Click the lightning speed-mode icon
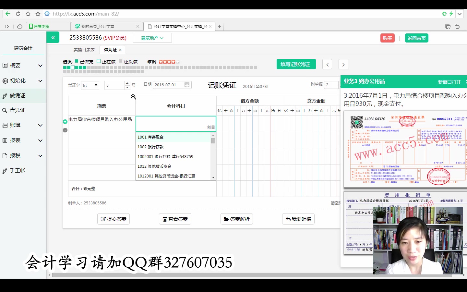 click(451, 14)
